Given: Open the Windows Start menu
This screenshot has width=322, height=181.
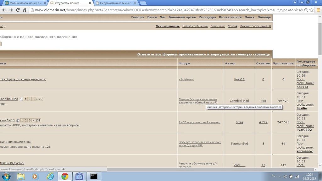Looking at the screenshot, I should pos(6,176).
